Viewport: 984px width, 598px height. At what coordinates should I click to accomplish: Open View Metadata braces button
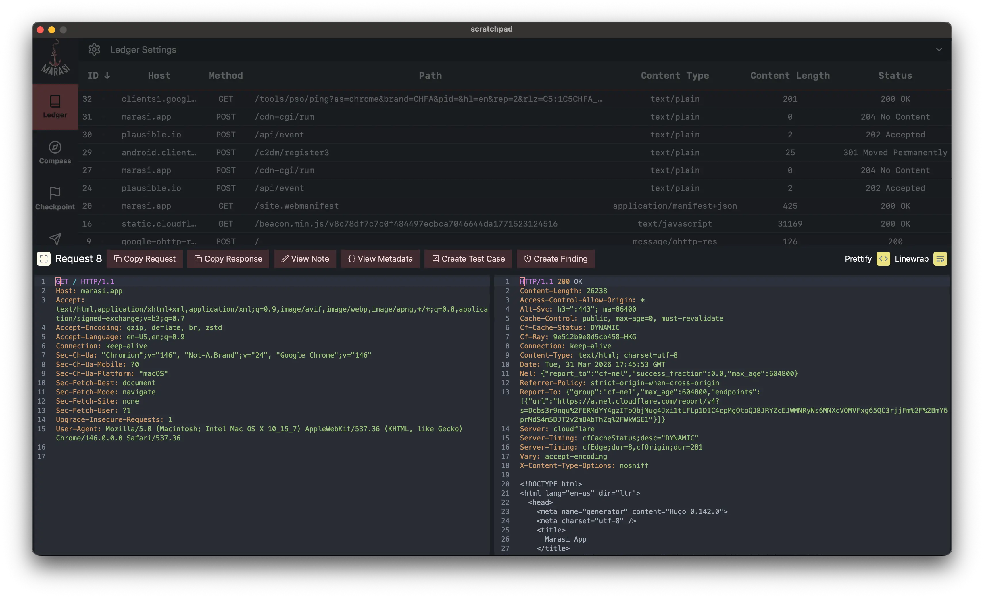pyautogui.click(x=380, y=259)
